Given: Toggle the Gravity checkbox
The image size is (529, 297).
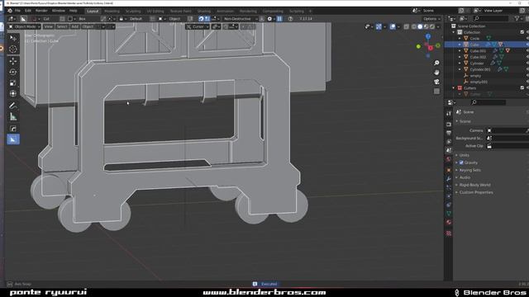Looking at the screenshot, I should (461, 163).
